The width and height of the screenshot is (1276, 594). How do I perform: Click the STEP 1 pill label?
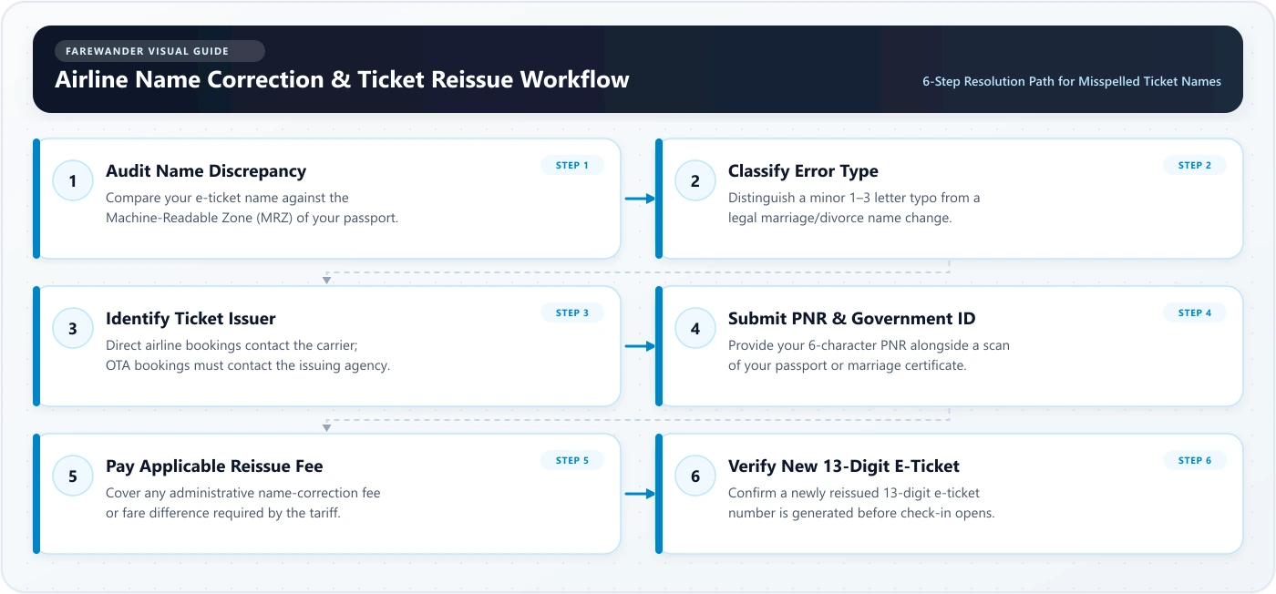(572, 165)
